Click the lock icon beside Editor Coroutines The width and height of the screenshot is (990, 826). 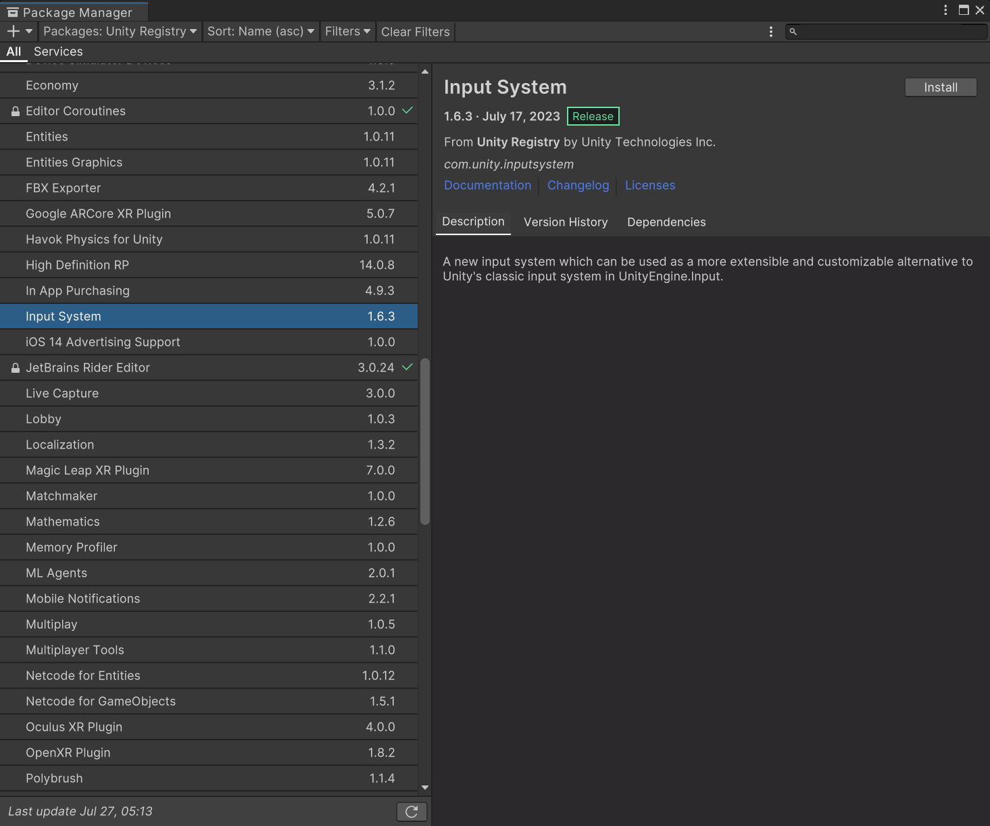16,111
